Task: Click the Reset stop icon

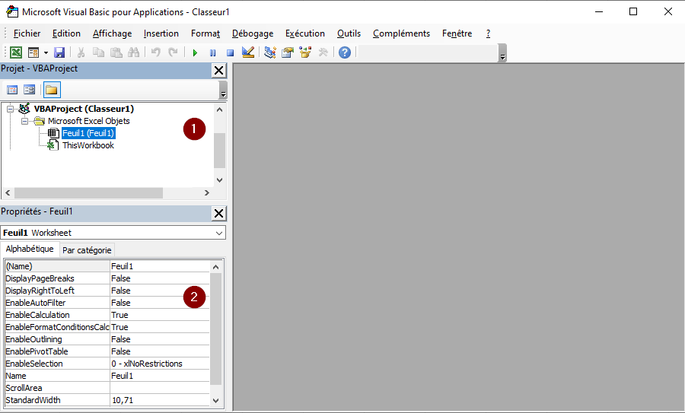Action: [x=230, y=52]
